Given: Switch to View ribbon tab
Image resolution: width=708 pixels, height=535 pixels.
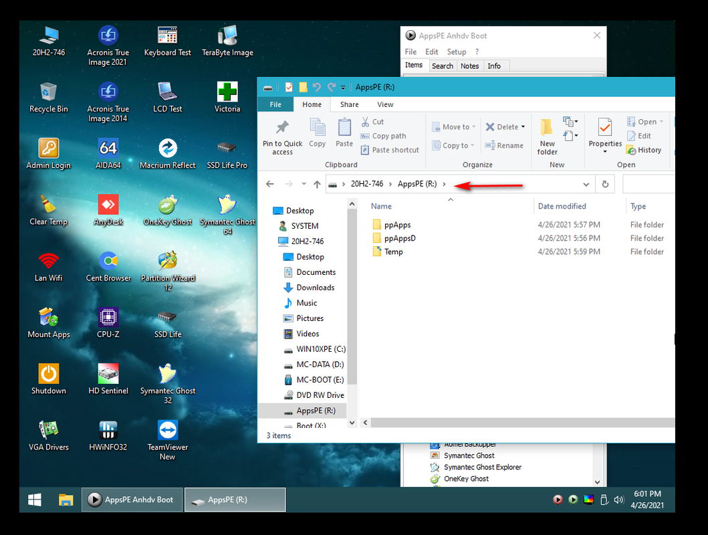Looking at the screenshot, I should (385, 104).
